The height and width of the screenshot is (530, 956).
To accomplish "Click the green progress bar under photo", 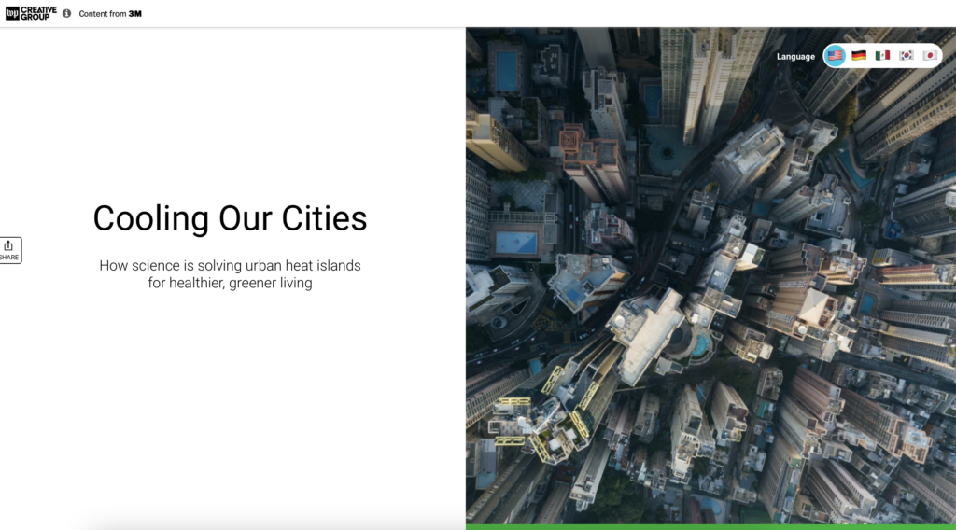I will click(x=710, y=527).
